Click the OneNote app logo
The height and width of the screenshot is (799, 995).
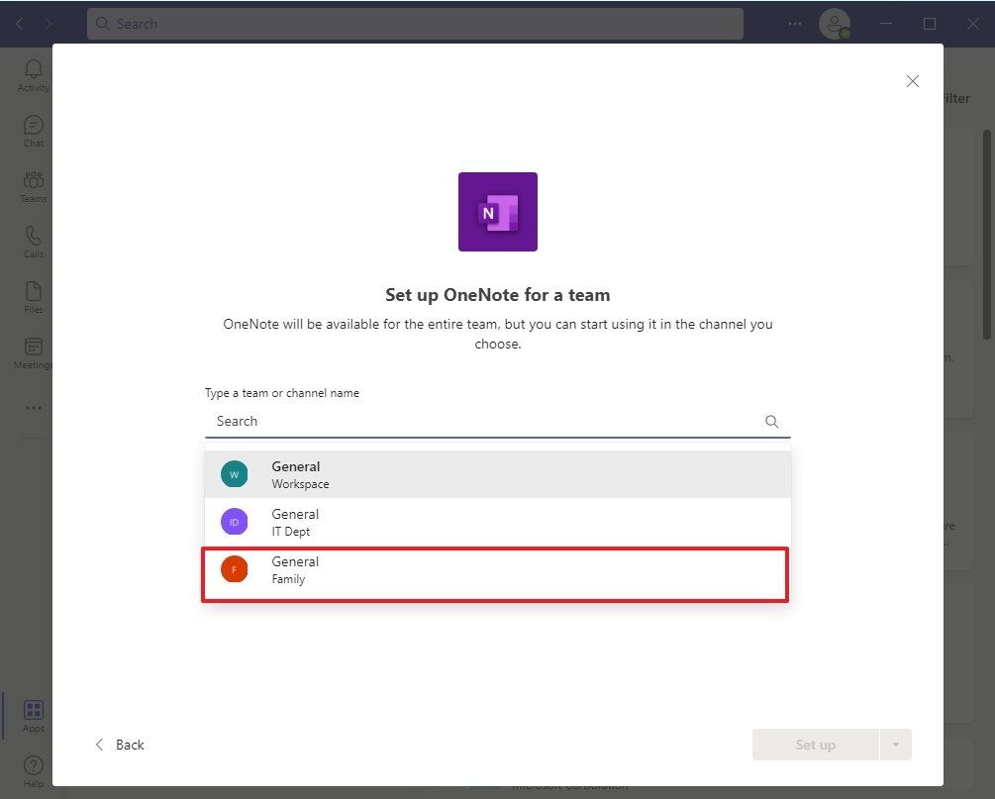(x=497, y=211)
